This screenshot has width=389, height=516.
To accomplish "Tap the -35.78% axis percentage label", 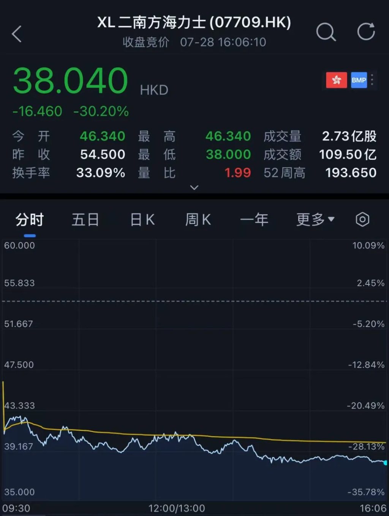I will pos(366,492).
